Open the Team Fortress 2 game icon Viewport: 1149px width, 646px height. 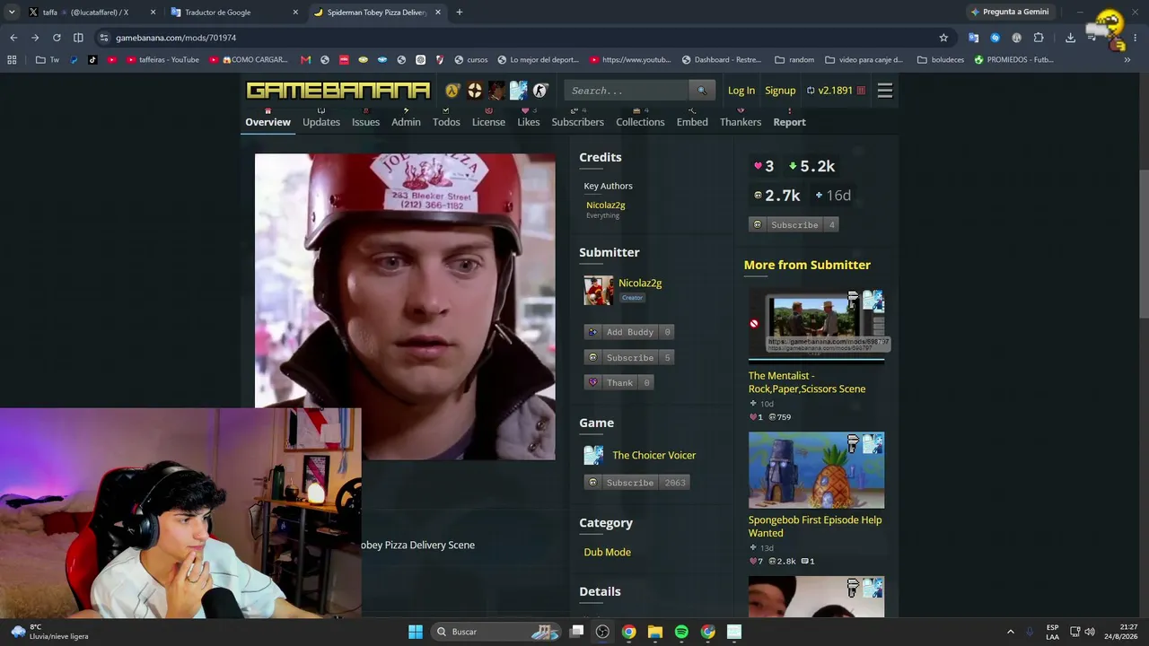tap(475, 91)
